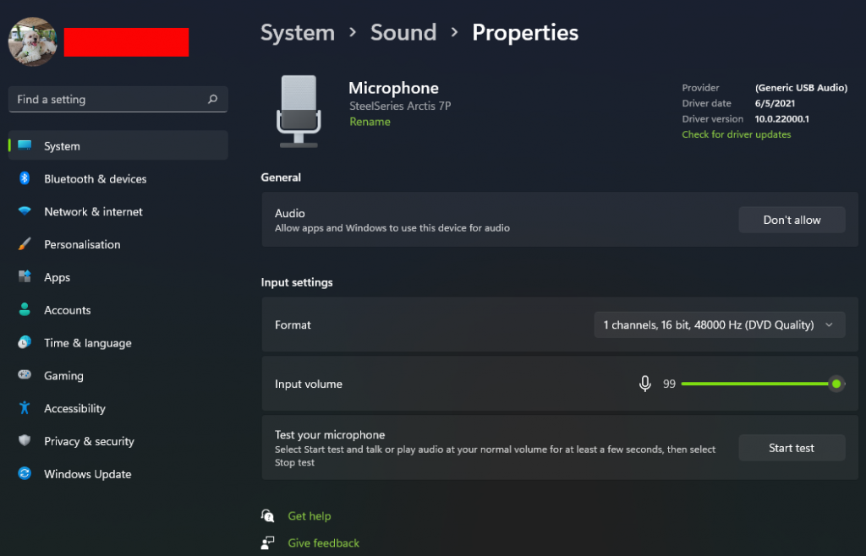Open Network & internet settings
Screen dimensions: 866x556
118,211
